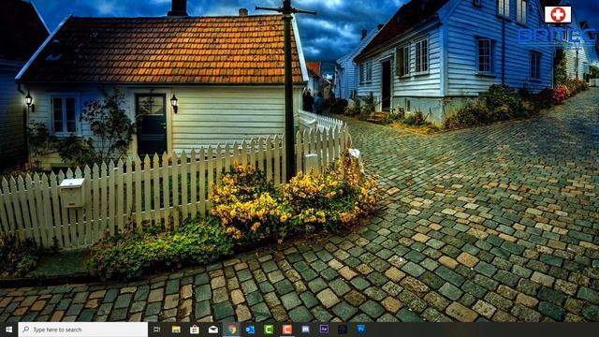Screen dimensions: 599x337
Task: Open the Windows Start menu
Action: pyautogui.click(x=8, y=330)
